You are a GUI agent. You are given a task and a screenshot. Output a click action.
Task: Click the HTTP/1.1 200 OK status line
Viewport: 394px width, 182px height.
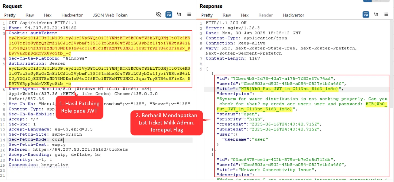(x=226, y=23)
